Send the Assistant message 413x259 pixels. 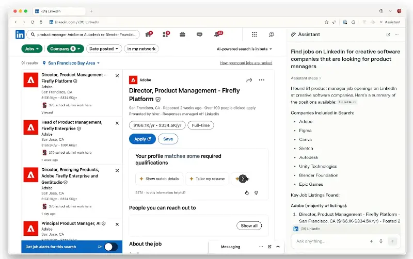[x=392, y=241]
